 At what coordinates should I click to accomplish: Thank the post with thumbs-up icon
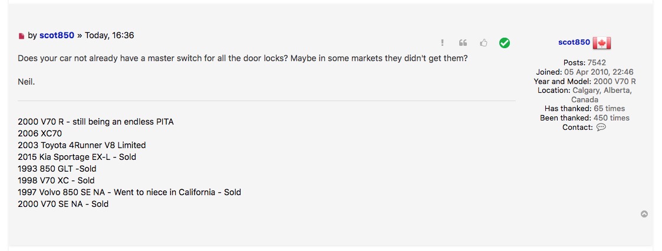pyautogui.click(x=483, y=43)
